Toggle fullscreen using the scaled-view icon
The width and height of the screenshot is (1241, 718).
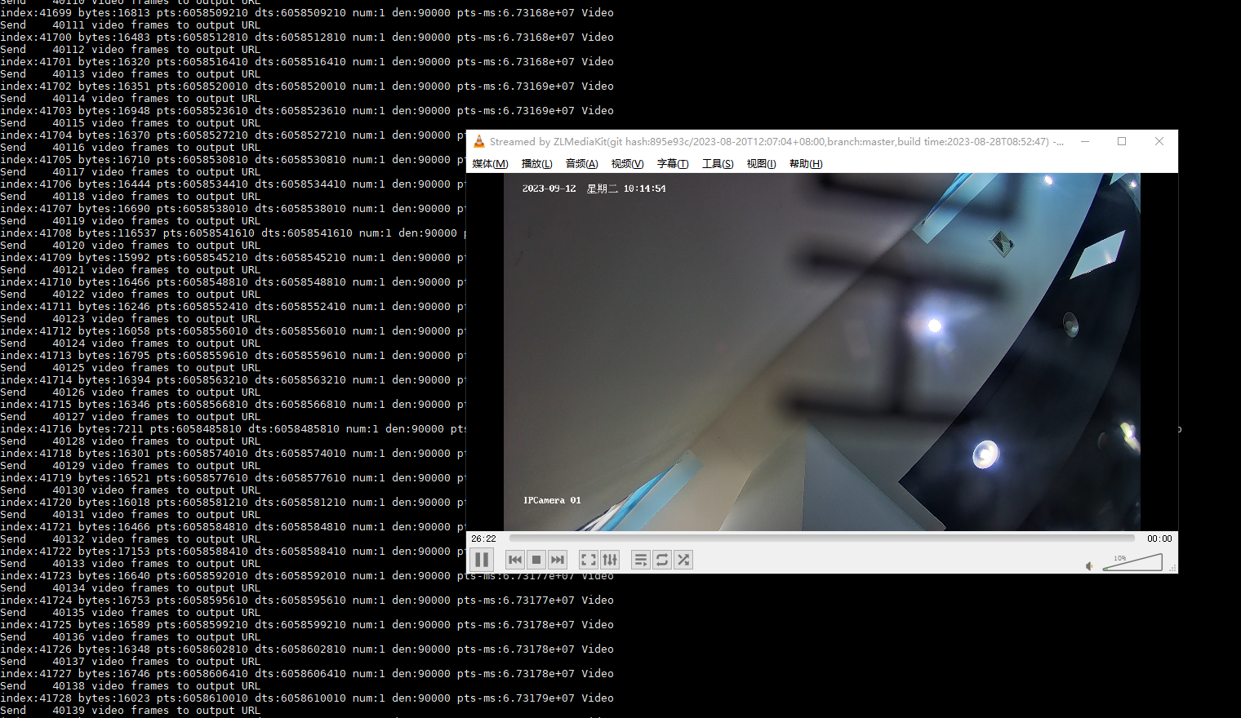tap(588, 560)
